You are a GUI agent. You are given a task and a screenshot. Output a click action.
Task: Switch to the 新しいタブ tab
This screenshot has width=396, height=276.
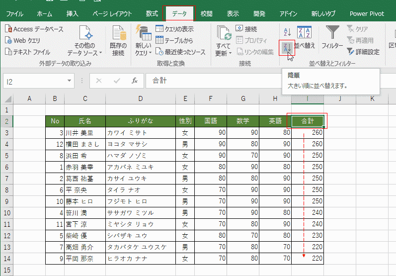tap(323, 13)
